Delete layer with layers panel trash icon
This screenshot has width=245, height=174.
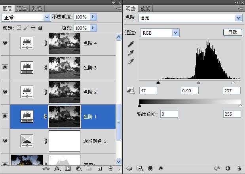(x=110, y=168)
